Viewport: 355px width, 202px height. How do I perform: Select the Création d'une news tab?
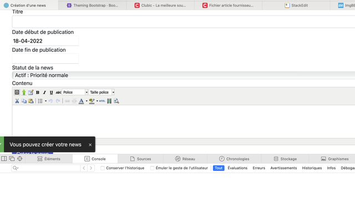coord(28,5)
